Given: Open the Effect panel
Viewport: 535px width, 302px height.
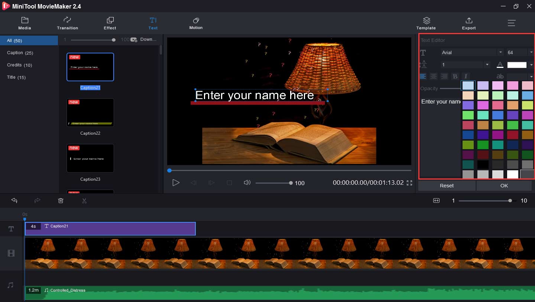Looking at the screenshot, I should click(x=110, y=23).
